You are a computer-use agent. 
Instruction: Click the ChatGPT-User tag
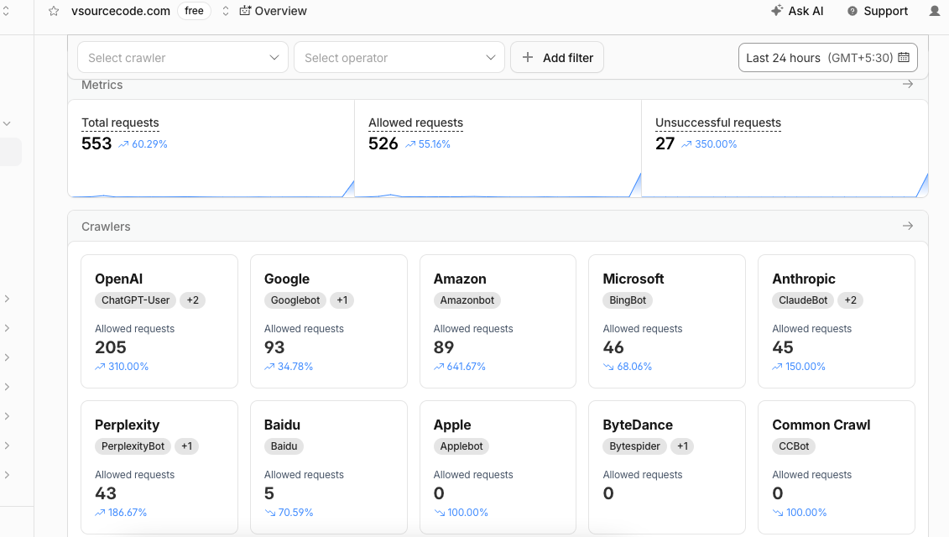pos(136,300)
